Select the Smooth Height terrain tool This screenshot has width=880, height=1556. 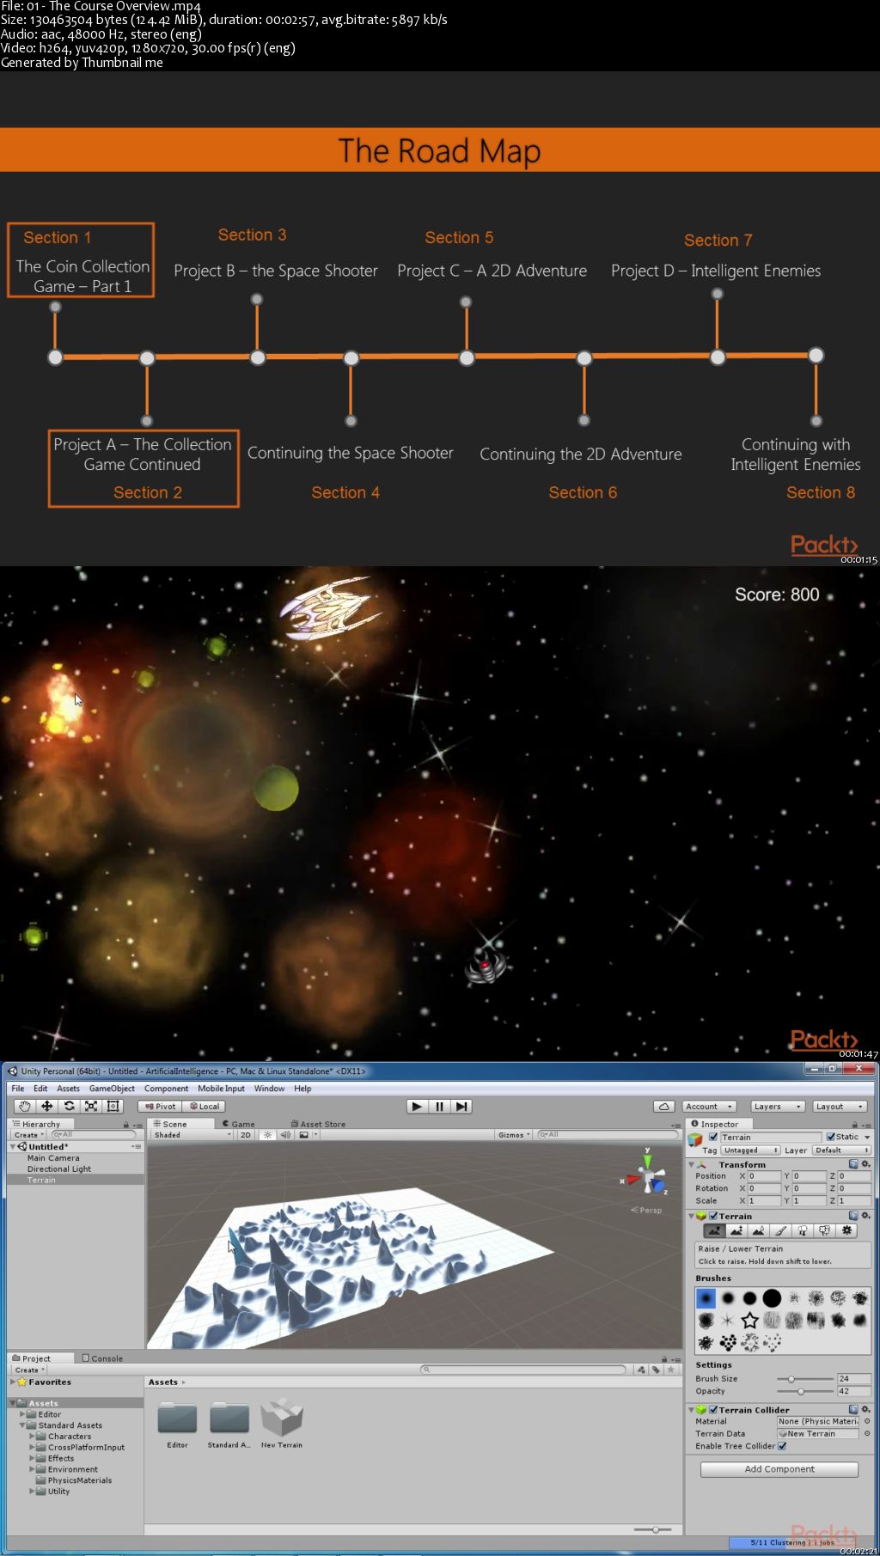758,1230
